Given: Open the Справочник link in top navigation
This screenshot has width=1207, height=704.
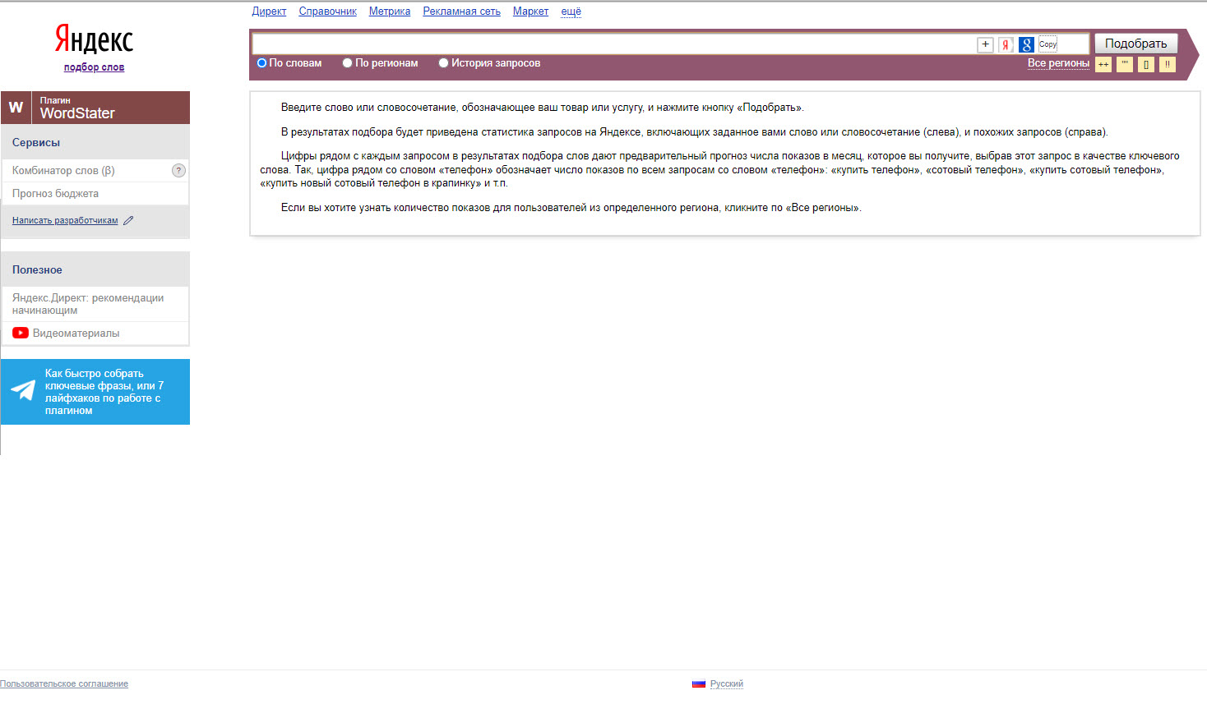Looking at the screenshot, I should (327, 12).
